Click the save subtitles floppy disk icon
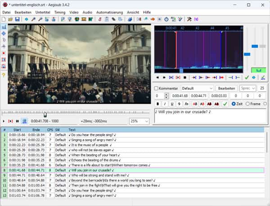This screenshot has width=270, height=206. pos(17,19)
